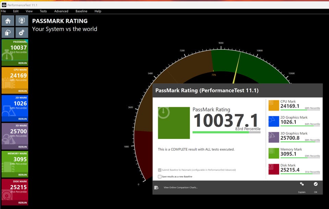This screenshot has width=329, height=209.
Task: Click the gauge needle pointer
Action: (237, 68)
